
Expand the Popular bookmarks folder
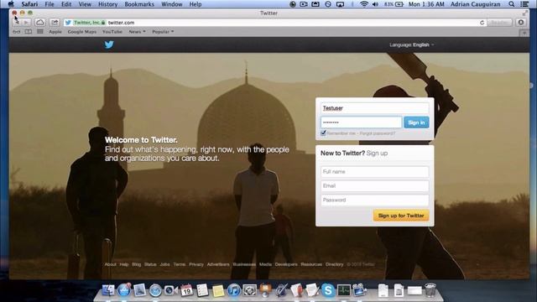(163, 32)
